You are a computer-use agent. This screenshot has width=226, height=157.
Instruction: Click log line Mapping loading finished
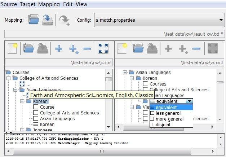pyautogui.click(x=67, y=143)
